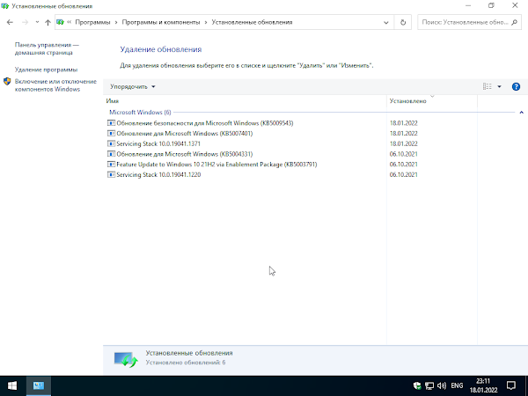528x396 pixels.
Task: Collapse the Microsoft Windows (6) group
Action: pos(521,112)
